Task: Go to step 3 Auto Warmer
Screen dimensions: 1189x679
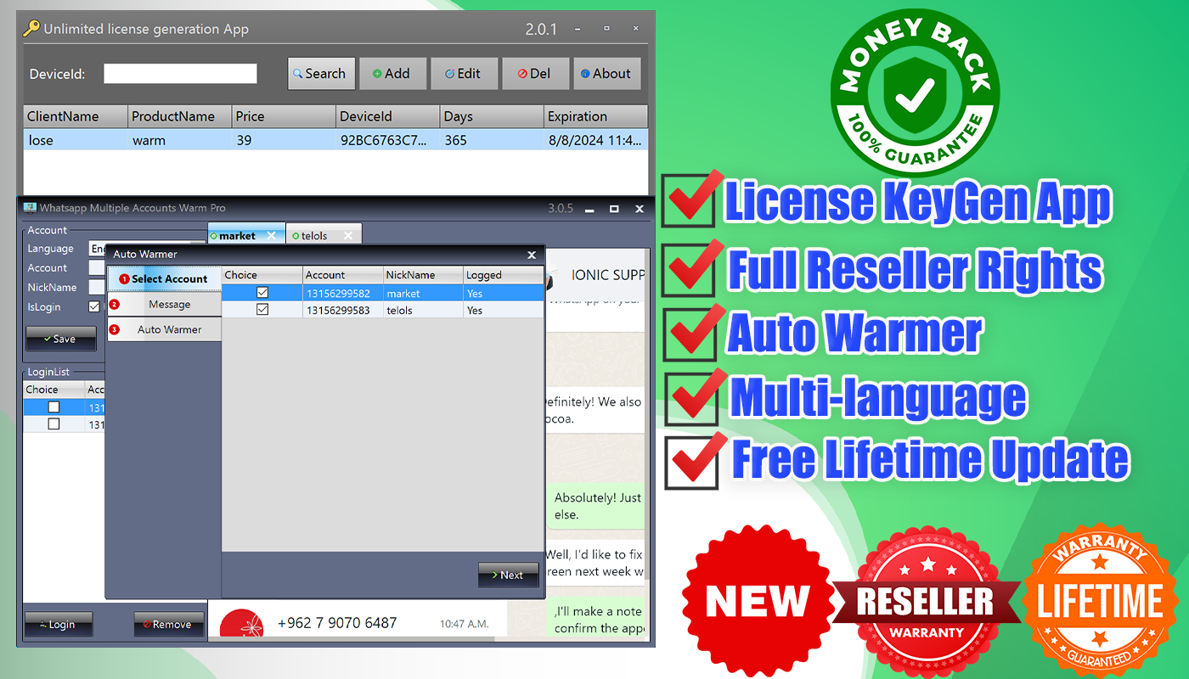Action: [164, 329]
